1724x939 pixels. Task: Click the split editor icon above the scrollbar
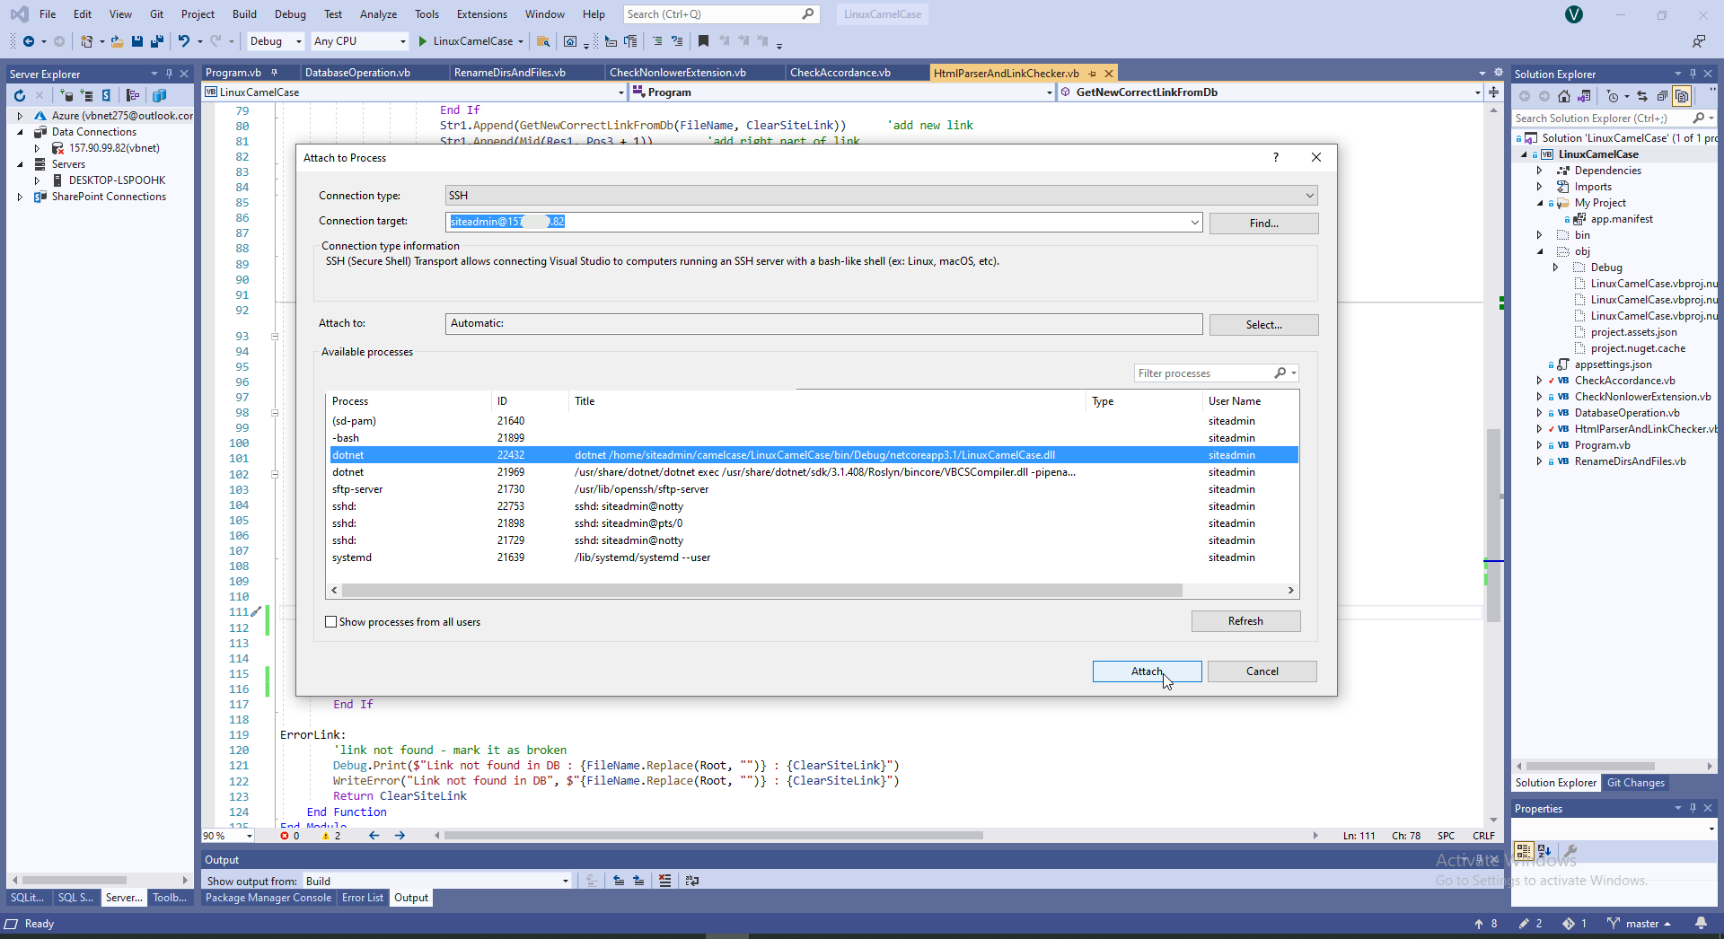(1493, 92)
